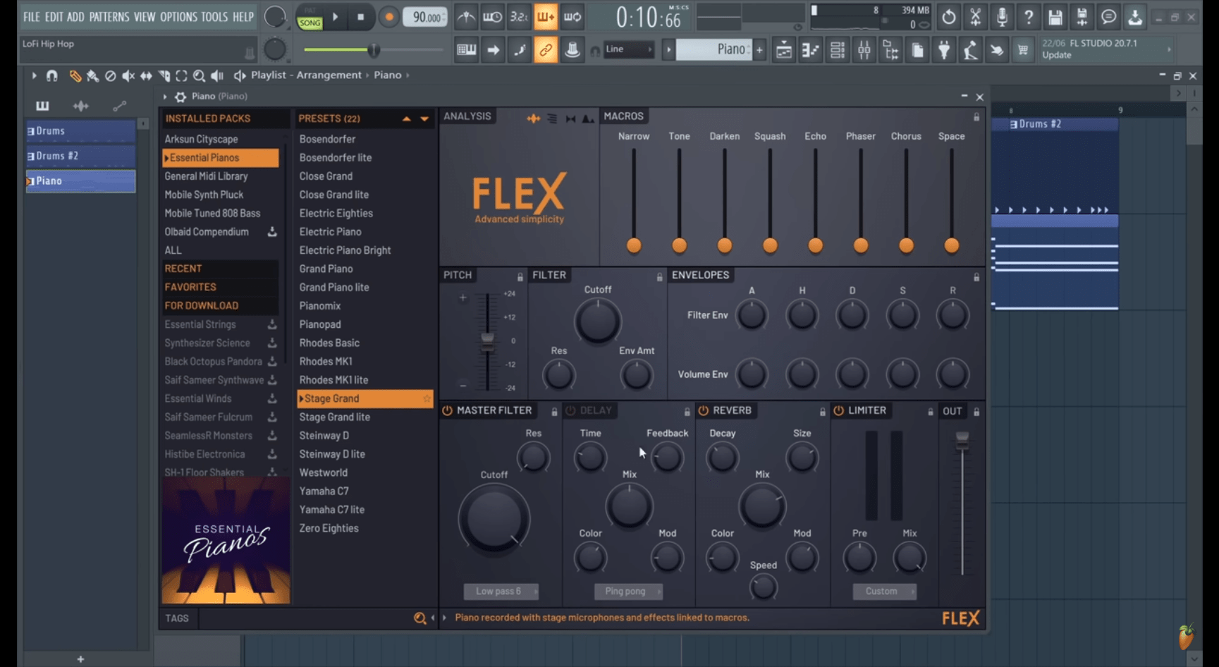The width and height of the screenshot is (1219, 667).
Task: Toggle the typing keyboard to piano
Action: click(466, 49)
